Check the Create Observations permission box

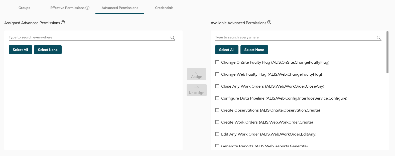217,110
